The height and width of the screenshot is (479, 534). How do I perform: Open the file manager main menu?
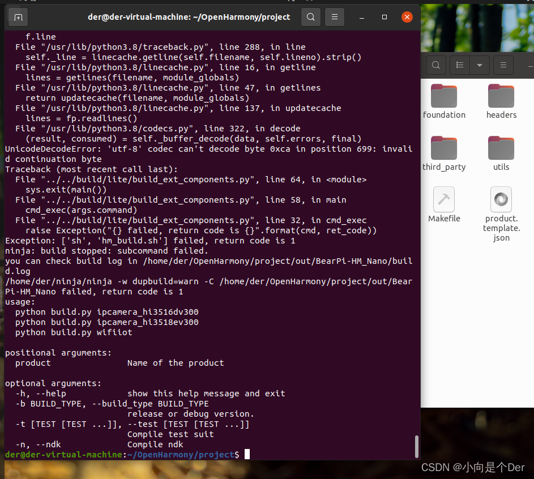point(503,65)
